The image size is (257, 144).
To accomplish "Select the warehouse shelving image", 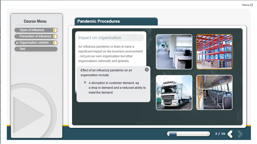I will [x=214, y=52].
